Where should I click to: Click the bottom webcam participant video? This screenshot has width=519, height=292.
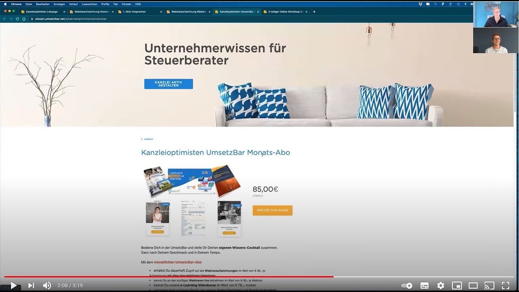click(496, 40)
